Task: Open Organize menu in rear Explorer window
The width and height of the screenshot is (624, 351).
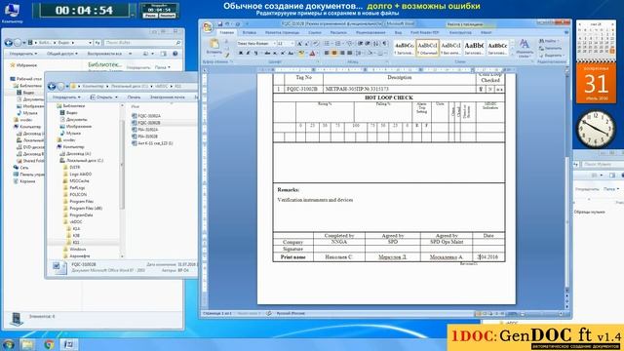Action: pyautogui.click(x=23, y=54)
